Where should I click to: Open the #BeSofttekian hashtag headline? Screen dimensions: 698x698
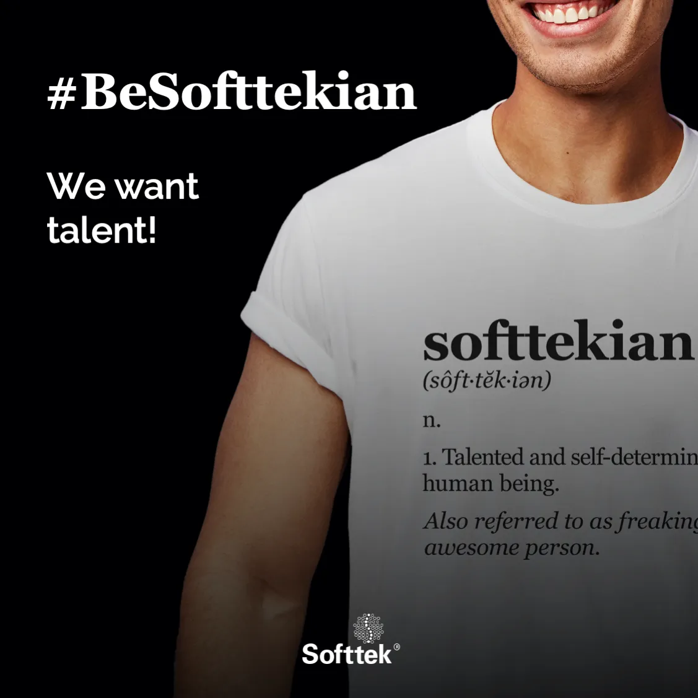pos(232,91)
